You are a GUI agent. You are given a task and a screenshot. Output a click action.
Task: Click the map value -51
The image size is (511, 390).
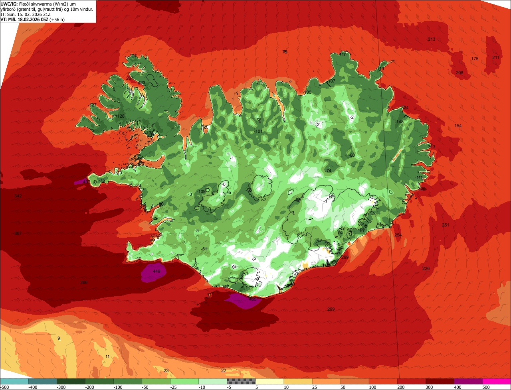tap(204, 249)
